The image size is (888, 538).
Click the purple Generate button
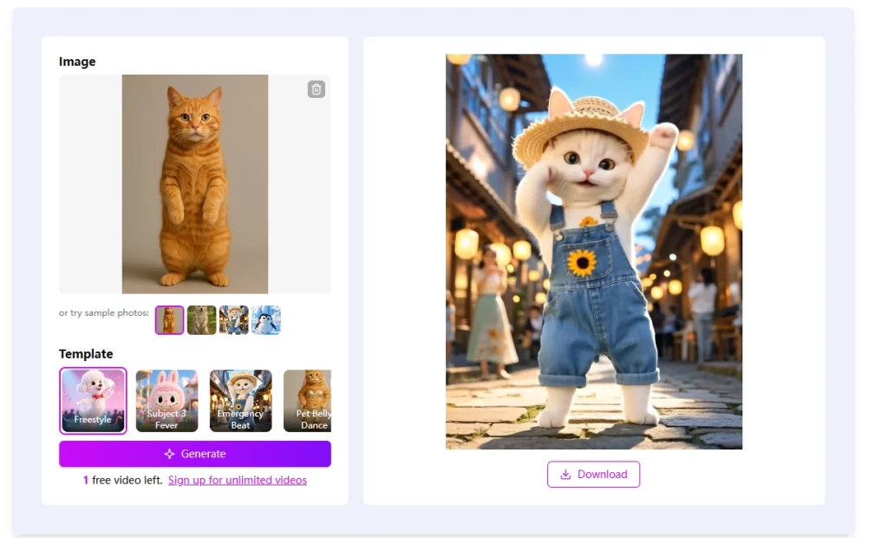[x=195, y=454]
